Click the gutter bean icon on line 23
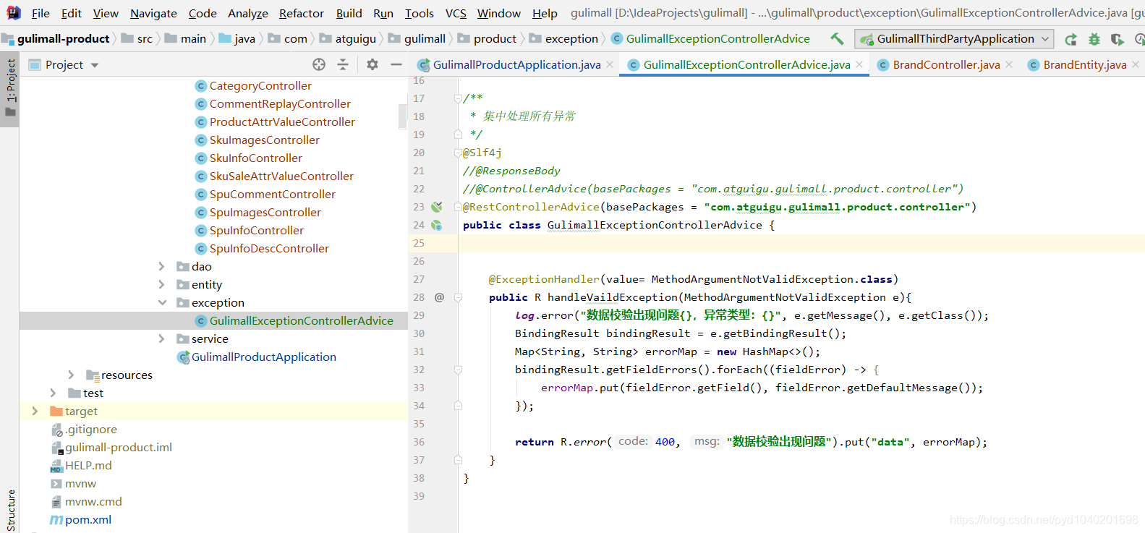 [437, 207]
